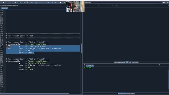Open file using the toolbar folder icon
Image resolution: width=169 pixels, height=95 pixels.
click(3, 2)
